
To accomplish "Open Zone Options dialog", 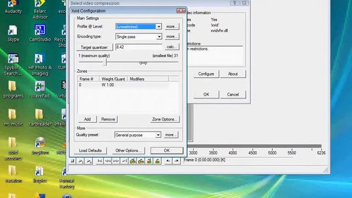I will pos(165,119).
